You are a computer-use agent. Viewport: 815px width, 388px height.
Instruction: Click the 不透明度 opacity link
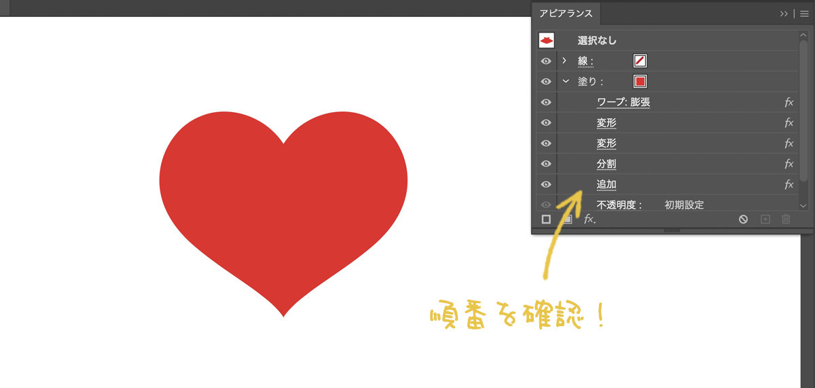[619, 205]
